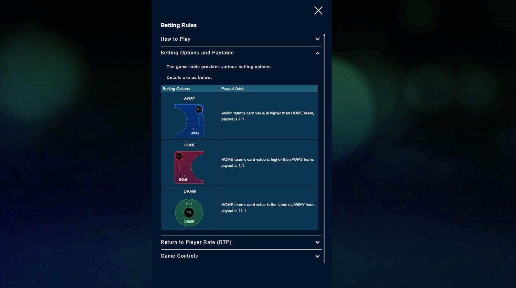Screen dimensions: 516x288
Task: Close the Betting Rules panel with X
Action: click(318, 10)
